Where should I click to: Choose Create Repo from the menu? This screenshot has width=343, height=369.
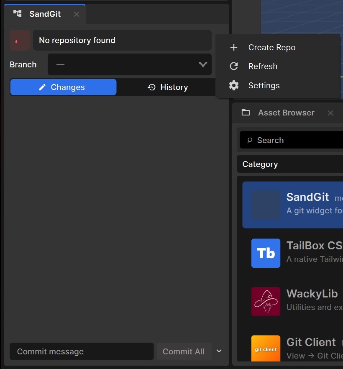pos(271,48)
